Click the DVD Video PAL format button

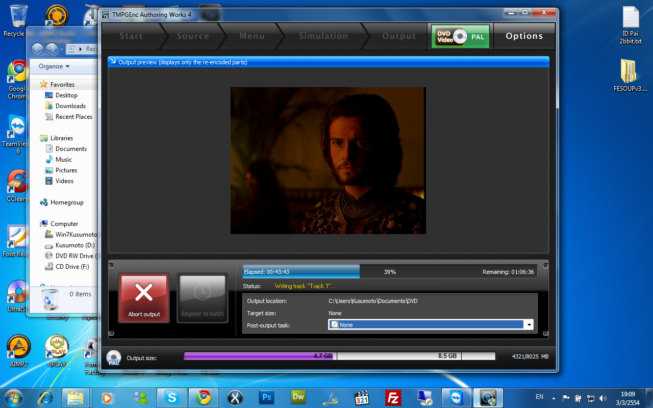click(x=460, y=36)
